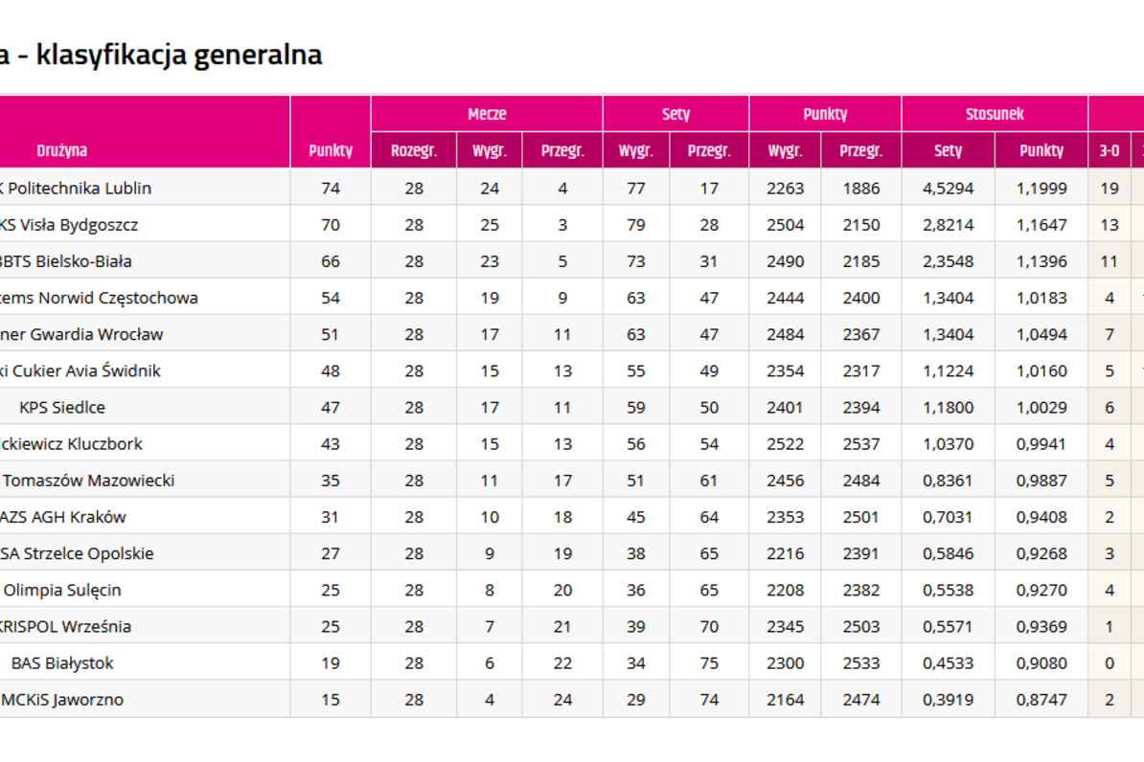Open Olimpia Sulęcin team page
1144x762 pixels.
coord(62,590)
